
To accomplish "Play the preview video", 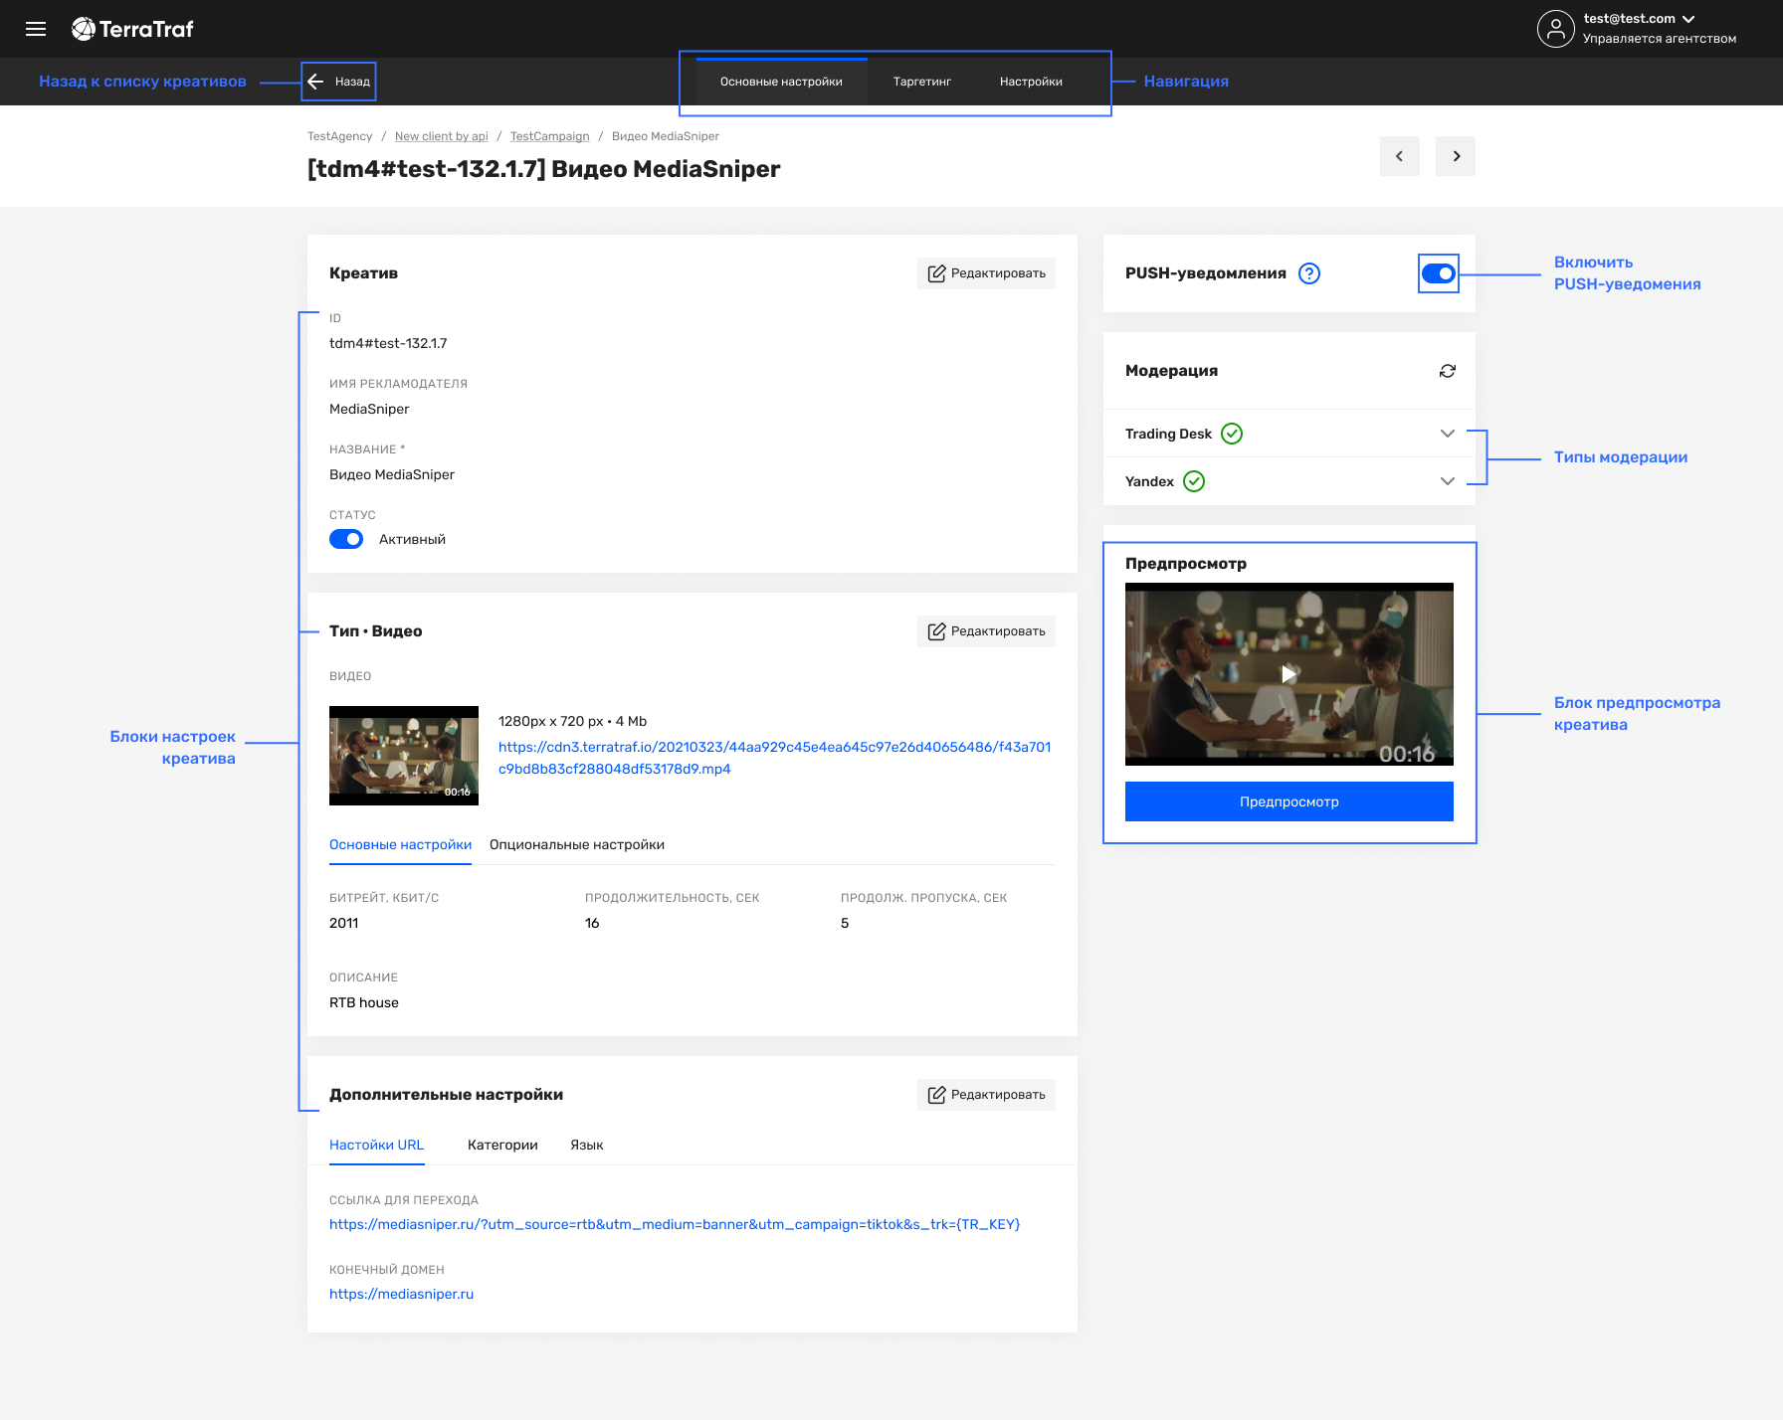I will pyautogui.click(x=1288, y=673).
